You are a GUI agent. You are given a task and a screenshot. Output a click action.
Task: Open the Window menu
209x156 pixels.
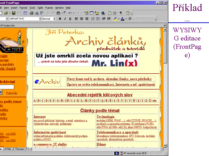pos(60,8)
